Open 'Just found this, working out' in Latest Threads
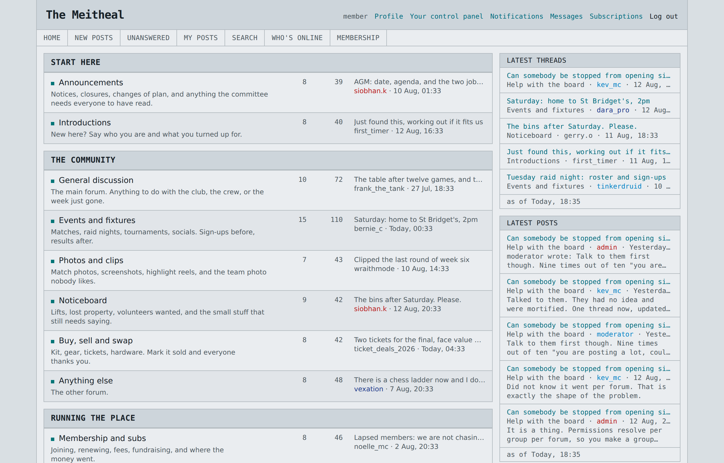 click(x=589, y=152)
